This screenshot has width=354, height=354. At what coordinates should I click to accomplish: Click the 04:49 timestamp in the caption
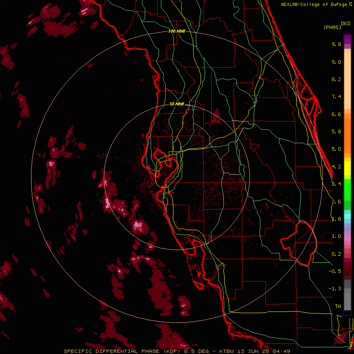281,351
